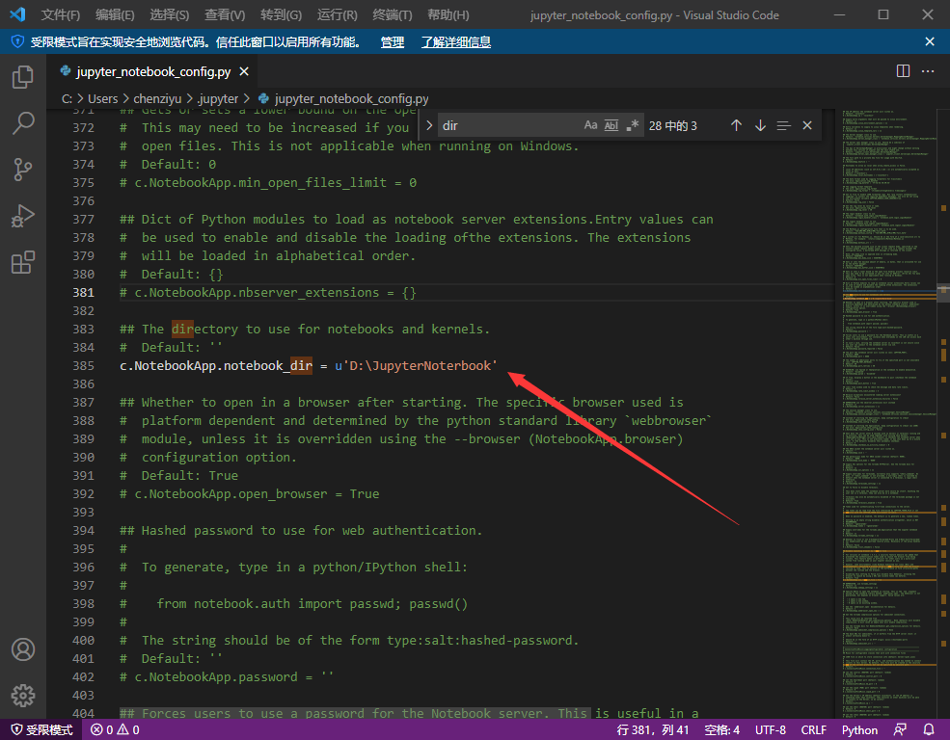Click the vertical scrollbar thumb
The height and width of the screenshot is (740, 950).
coord(943,294)
